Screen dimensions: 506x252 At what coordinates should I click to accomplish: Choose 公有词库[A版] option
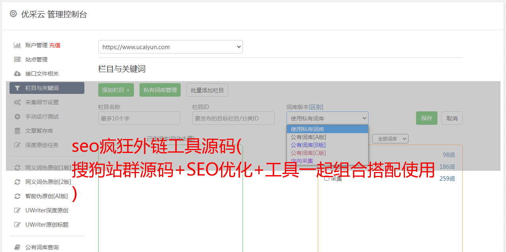click(327, 137)
